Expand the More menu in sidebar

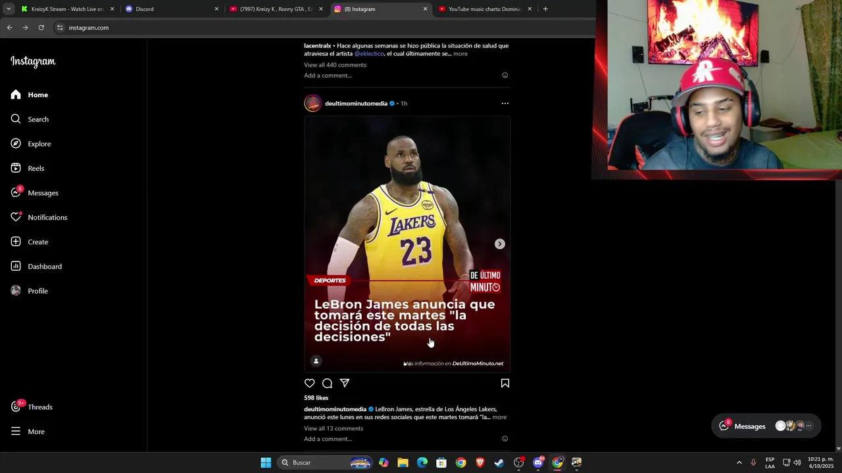pos(28,432)
